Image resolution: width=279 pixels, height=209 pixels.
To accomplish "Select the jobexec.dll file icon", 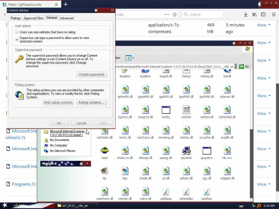I will (x=227, y=89).
